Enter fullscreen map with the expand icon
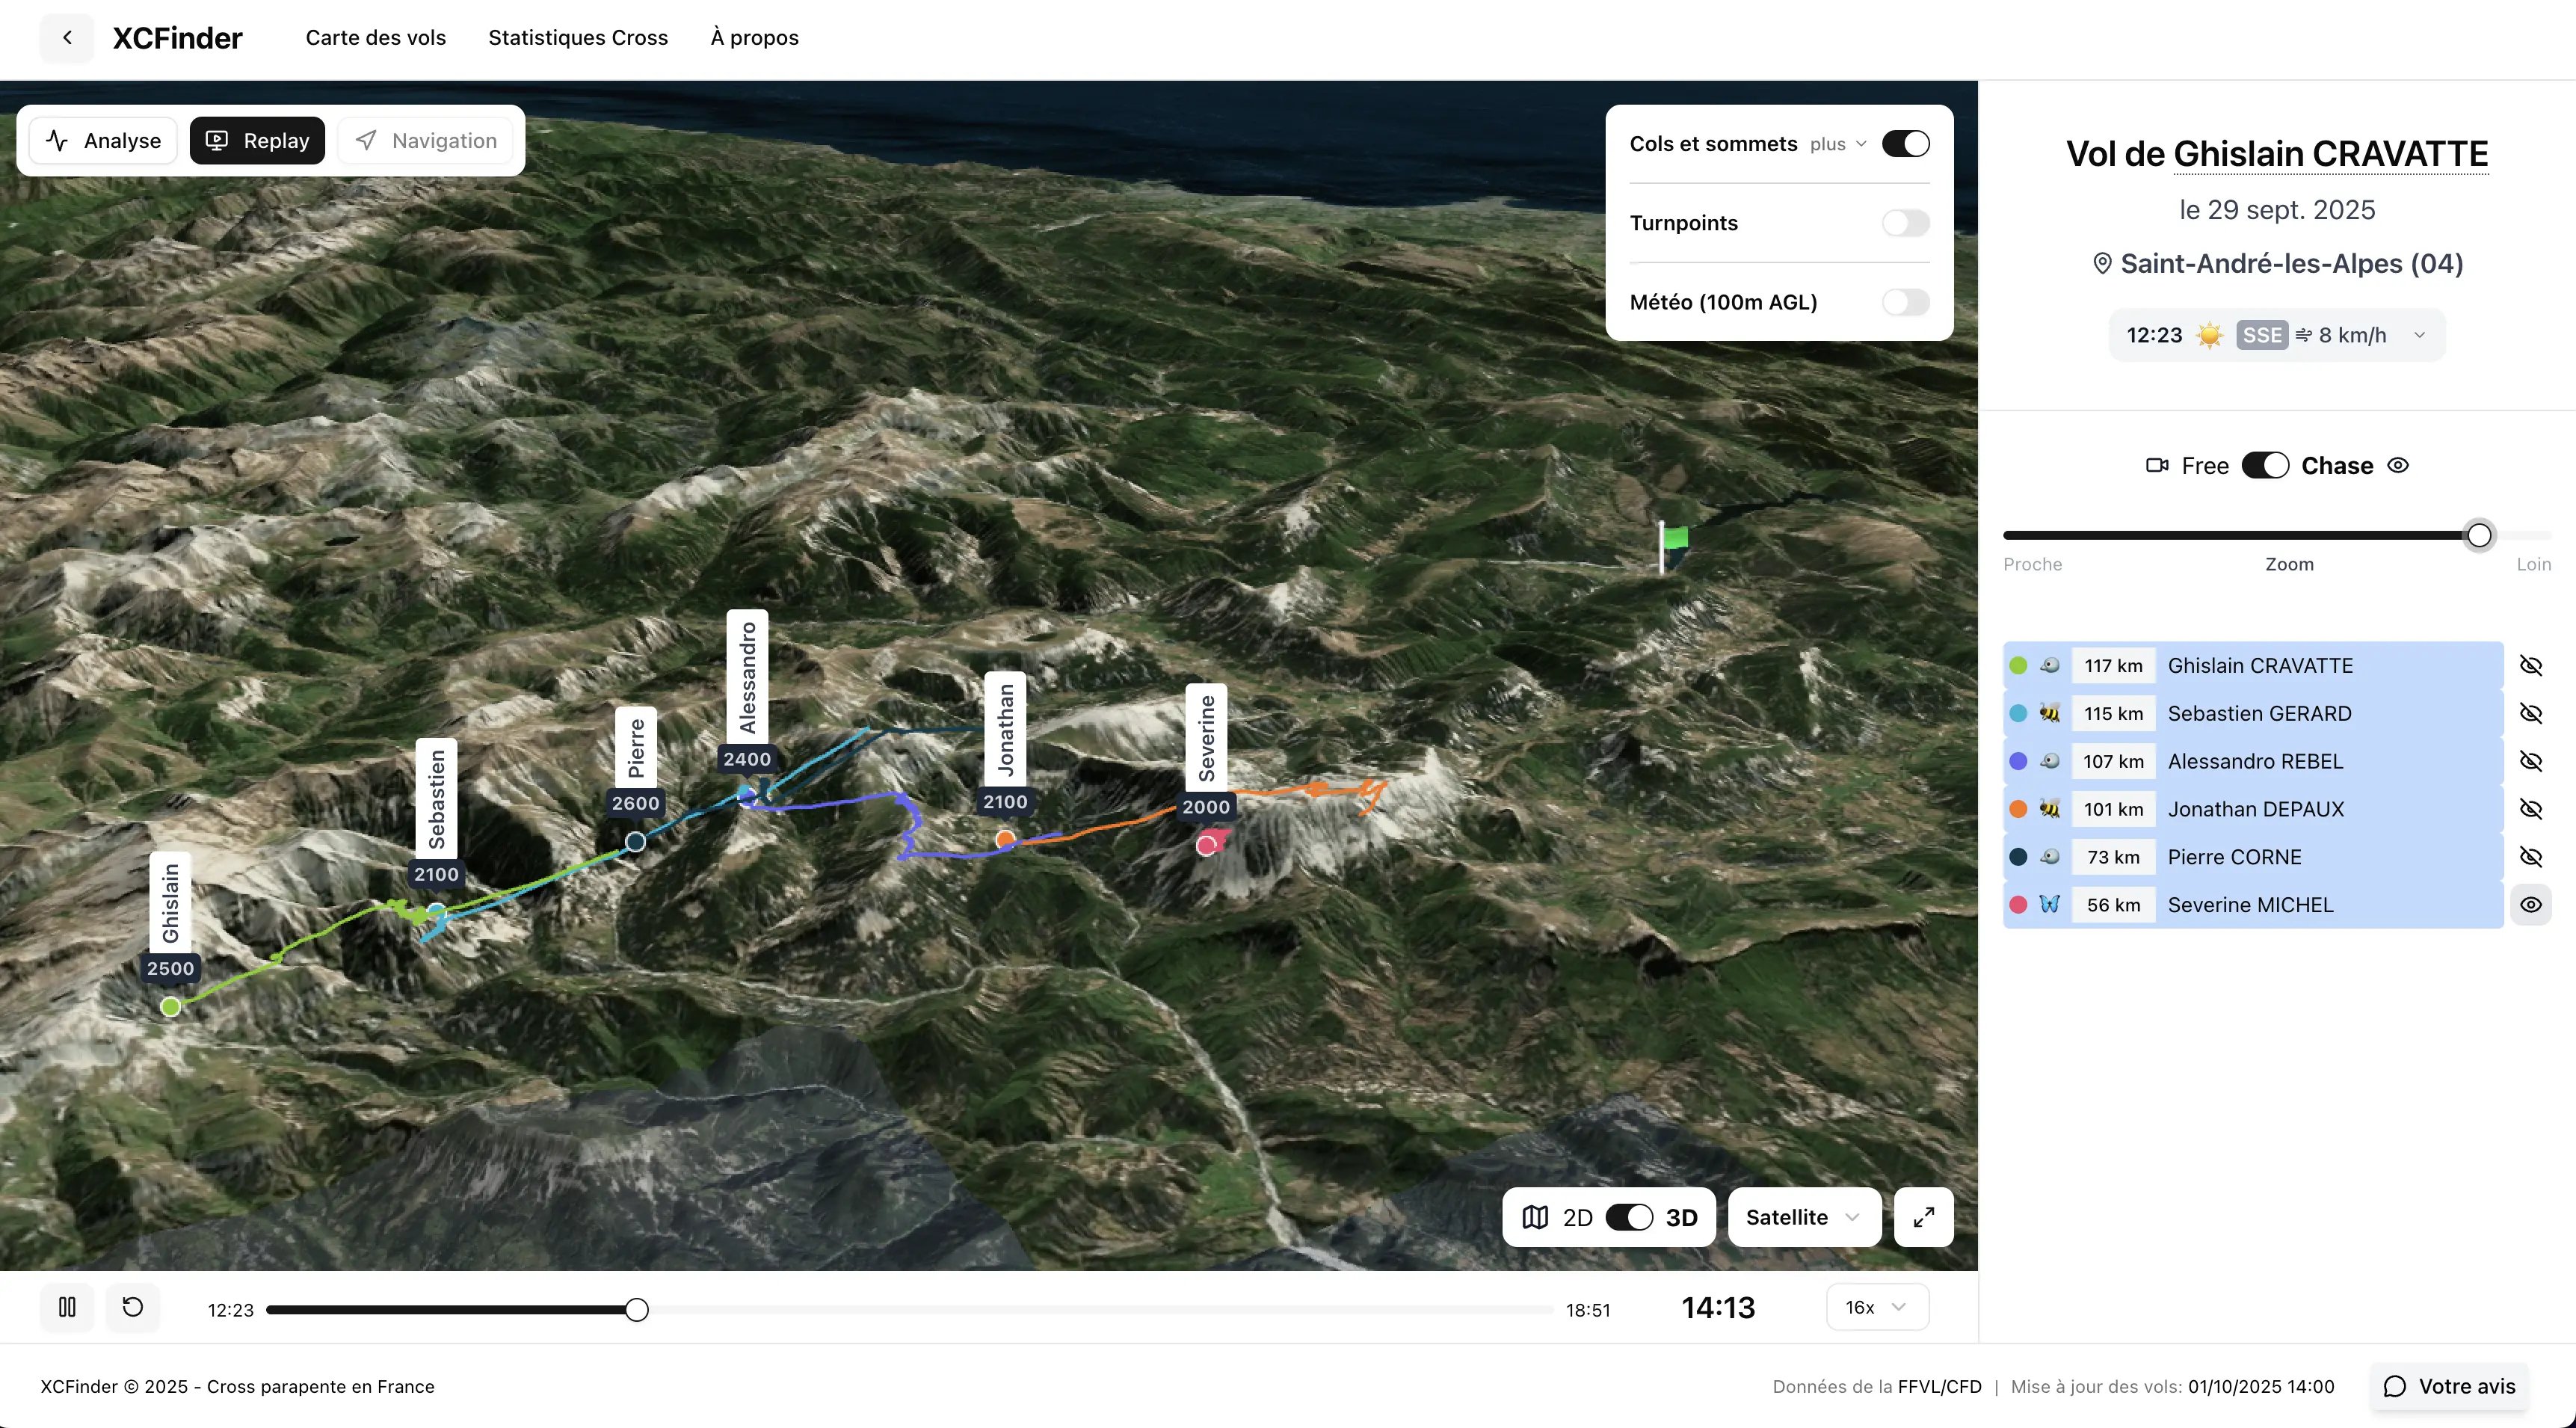This screenshot has width=2576, height=1428. click(1923, 1217)
